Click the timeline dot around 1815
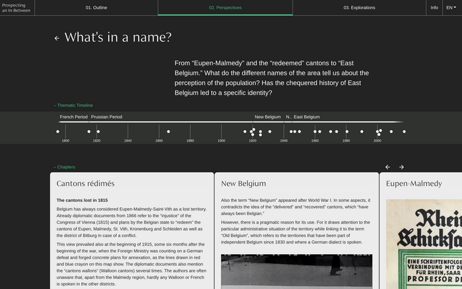462x289 pixels. (x=89, y=132)
